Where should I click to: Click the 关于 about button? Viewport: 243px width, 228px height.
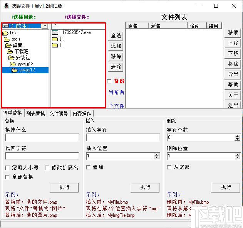[233, 95]
